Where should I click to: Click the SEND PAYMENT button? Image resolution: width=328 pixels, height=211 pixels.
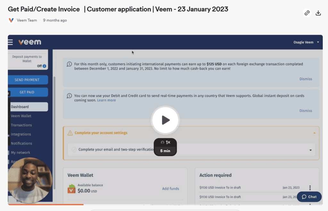click(28, 80)
